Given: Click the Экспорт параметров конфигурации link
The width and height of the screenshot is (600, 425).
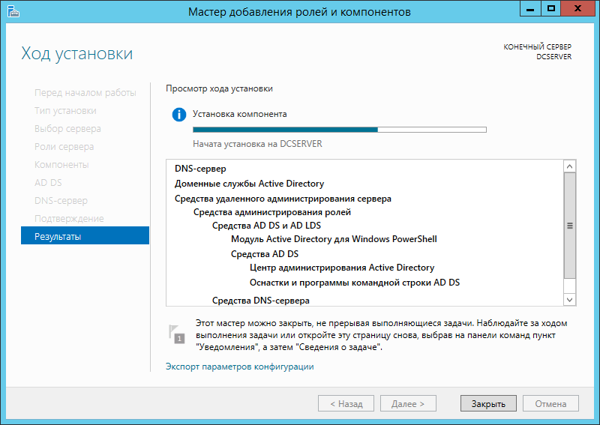Looking at the screenshot, I should coord(239,367).
